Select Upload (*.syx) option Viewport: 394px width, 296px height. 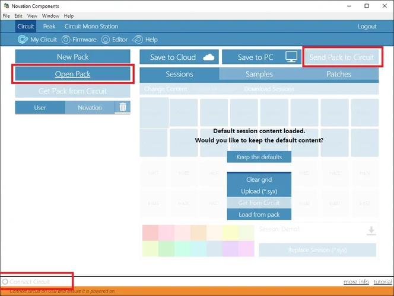[259, 191]
